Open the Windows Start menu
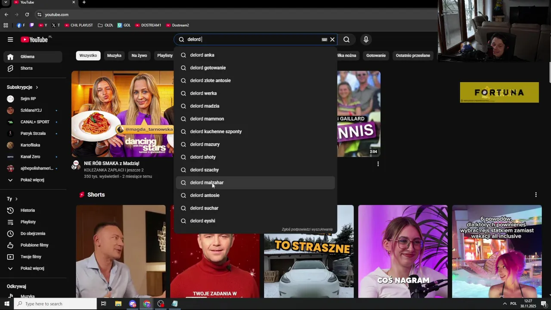551x310 pixels. (6, 304)
